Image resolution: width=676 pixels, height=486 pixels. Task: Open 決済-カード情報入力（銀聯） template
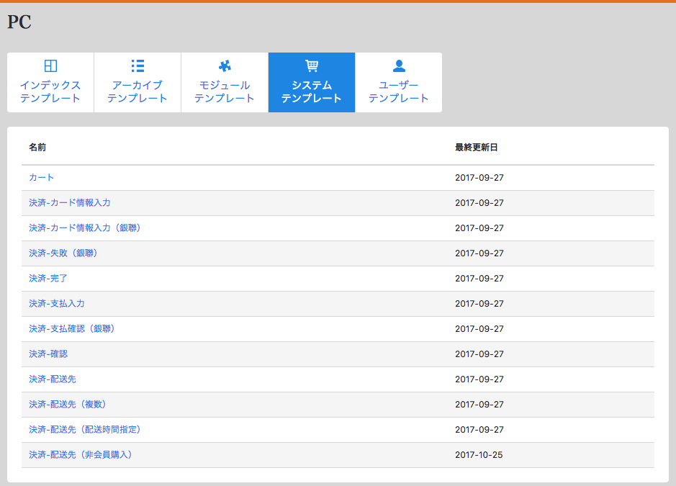coord(85,228)
